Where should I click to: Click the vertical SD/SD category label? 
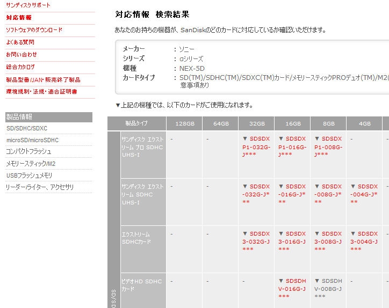(114, 298)
